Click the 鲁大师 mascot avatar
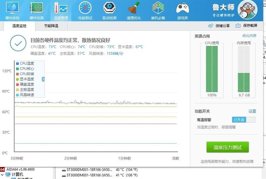The width and height of the screenshot is (266, 179). coord(247,10)
